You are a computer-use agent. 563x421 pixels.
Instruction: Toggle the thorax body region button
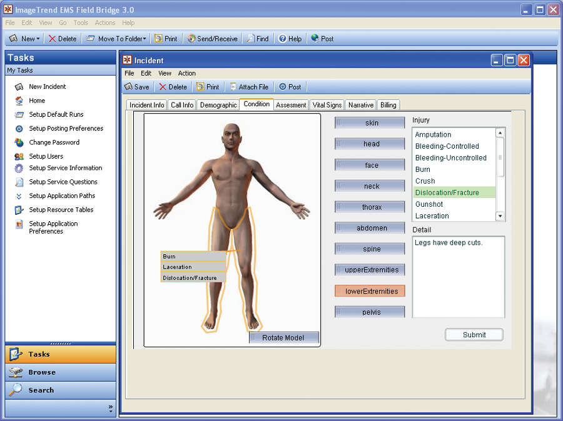[370, 207]
